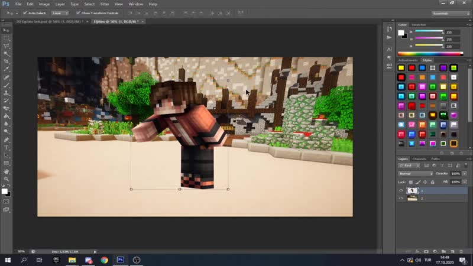The height and width of the screenshot is (266, 473).
Task: Select the Path Selection tool
Action: point(6,155)
